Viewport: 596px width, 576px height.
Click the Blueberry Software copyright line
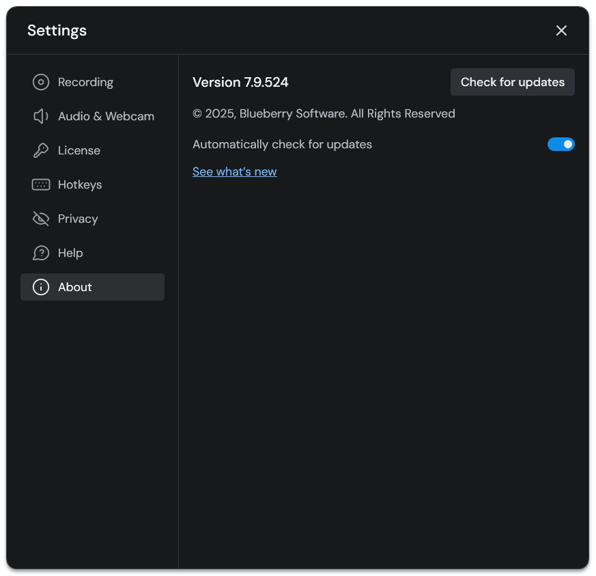click(x=324, y=113)
